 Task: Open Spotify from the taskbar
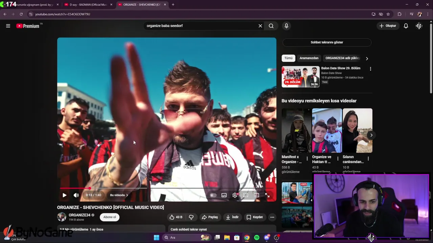pos(257,238)
